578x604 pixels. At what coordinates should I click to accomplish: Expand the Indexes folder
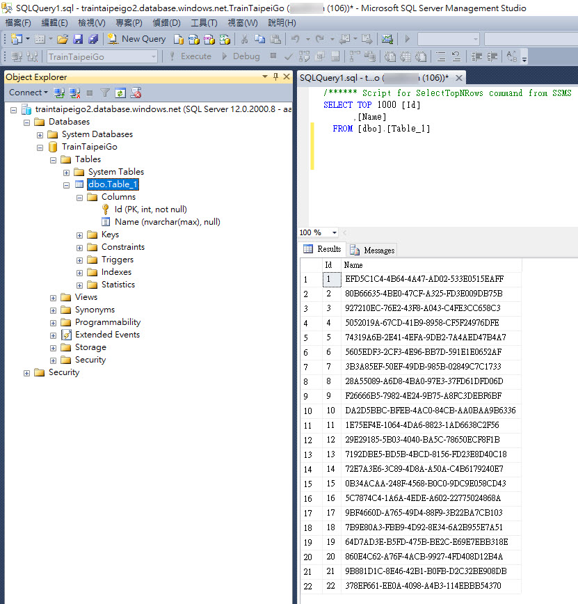pos(79,273)
